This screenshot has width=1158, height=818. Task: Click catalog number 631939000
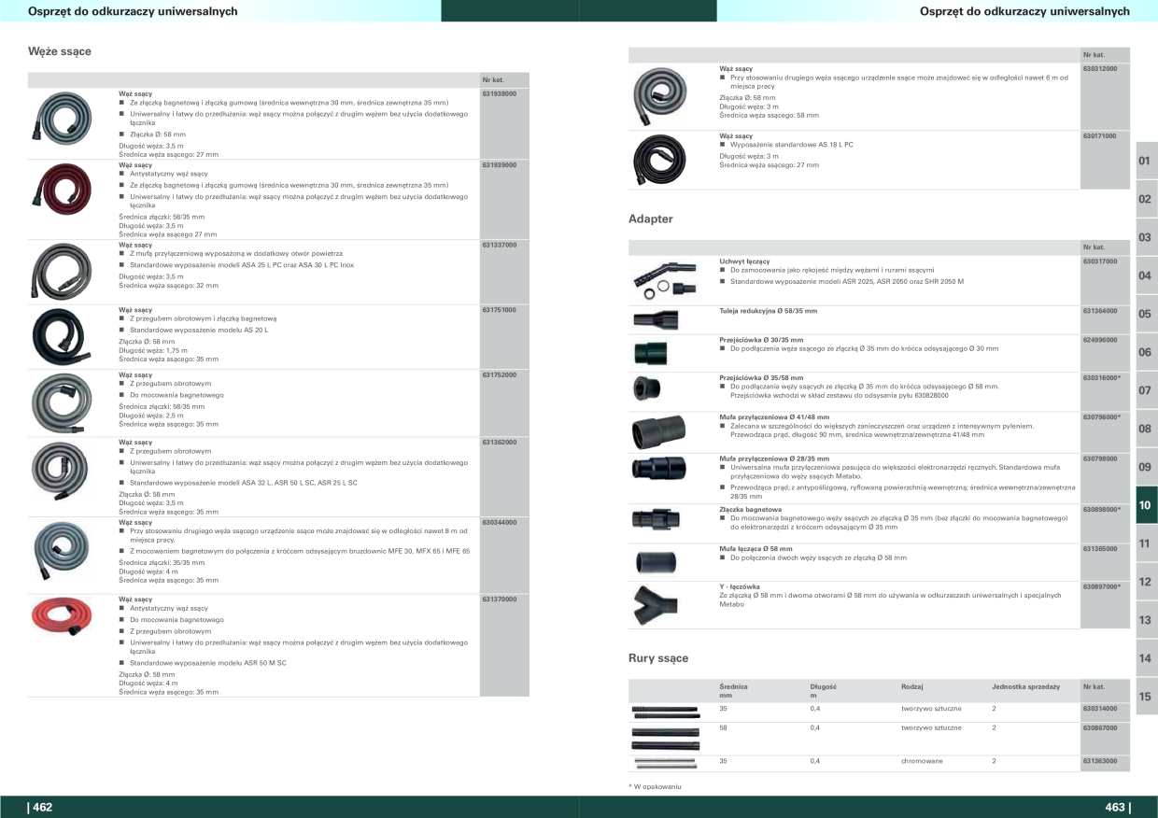(500, 164)
